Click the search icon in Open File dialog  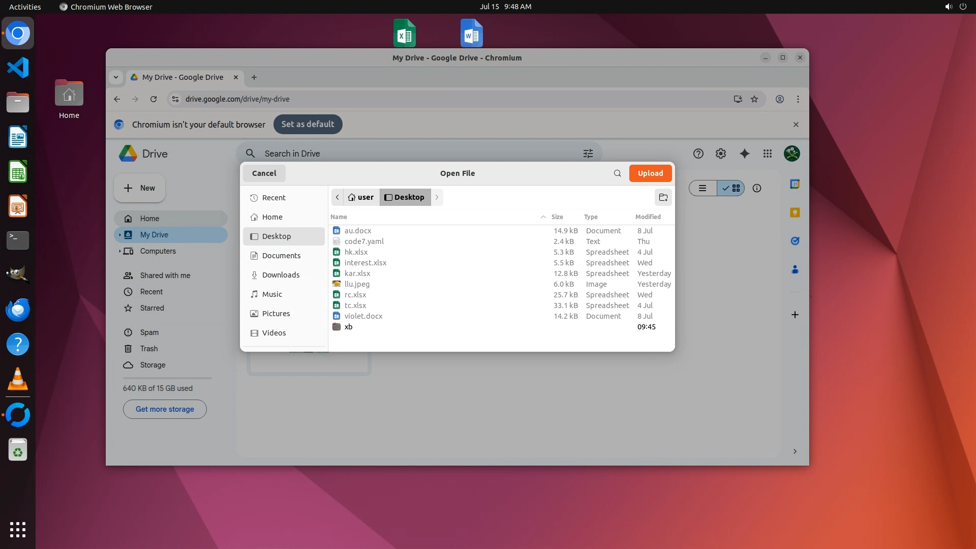pos(617,173)
